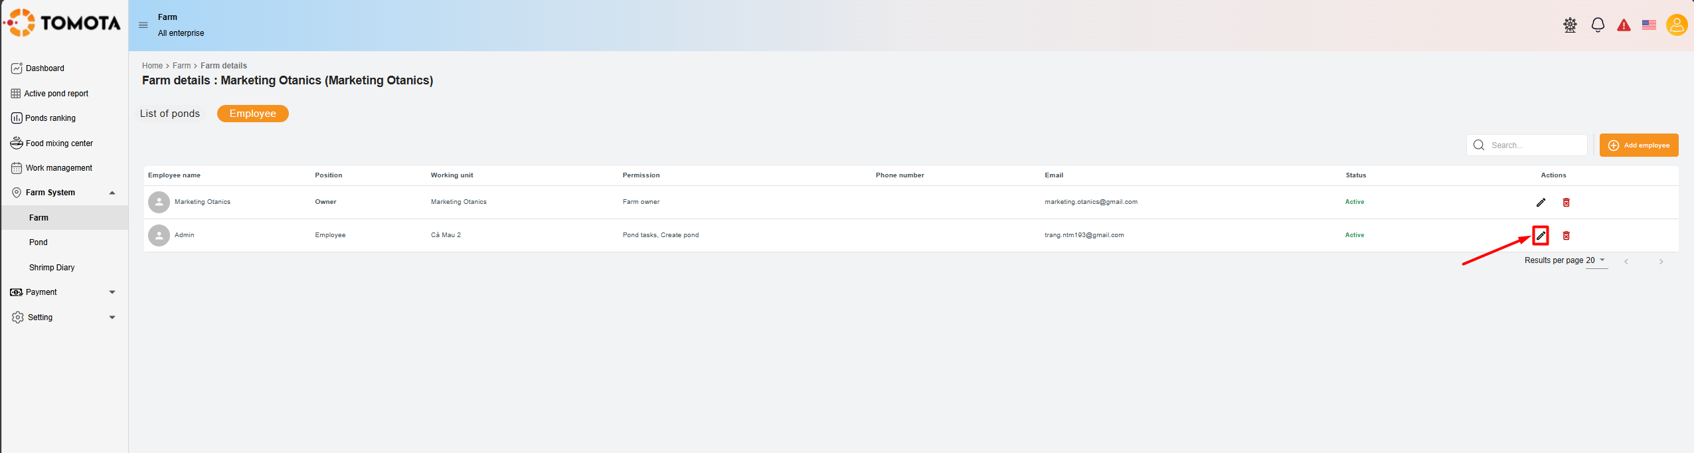Image resolution: width=1694 pixels, height=453 pixels.
Task: Open the language flag selector
Action: (x=1649, y=25)
